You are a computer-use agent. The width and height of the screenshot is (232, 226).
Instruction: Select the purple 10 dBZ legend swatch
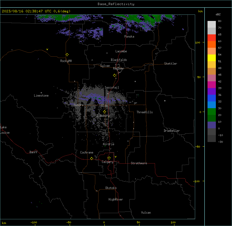[212, 125]
